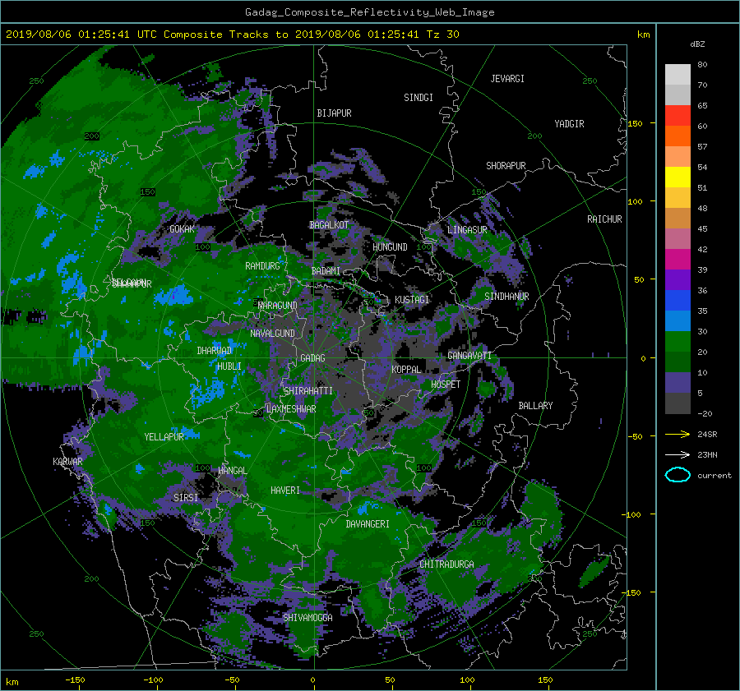Click the SIRSI city label
Screen dimensions: 740x691
pyautogui.click(x=186, y=498)
